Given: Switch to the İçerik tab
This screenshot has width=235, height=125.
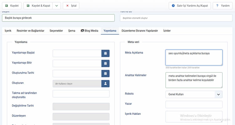Looking at the screenshot, I should point(8,31).
